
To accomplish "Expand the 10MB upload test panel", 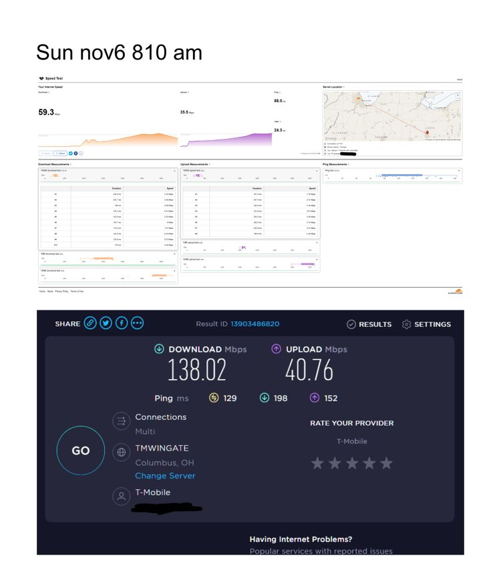I will coord(317,260).
